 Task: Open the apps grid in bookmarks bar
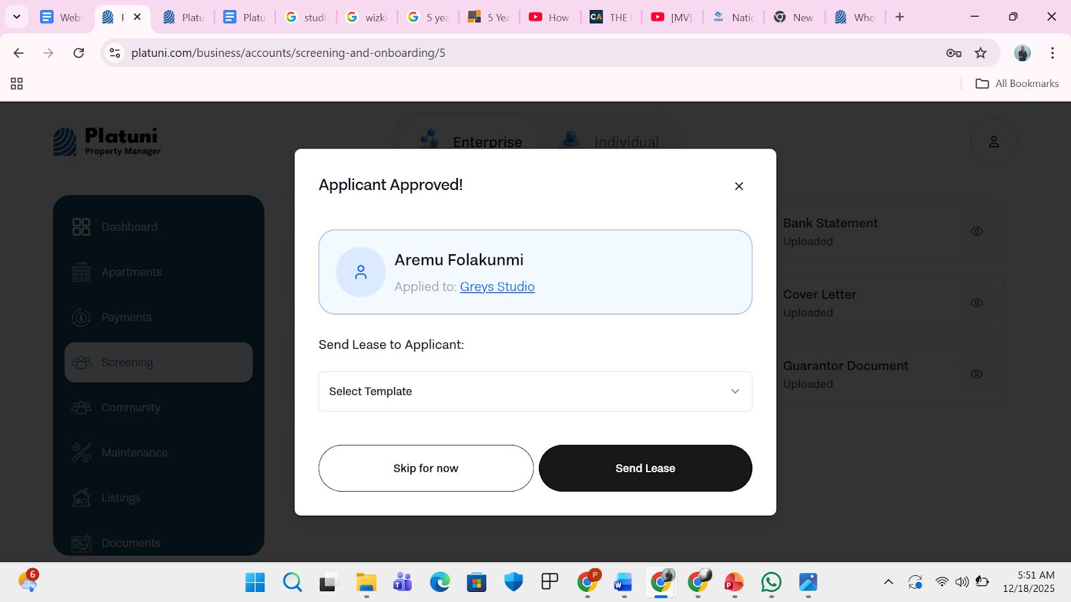tap(17, 84)
